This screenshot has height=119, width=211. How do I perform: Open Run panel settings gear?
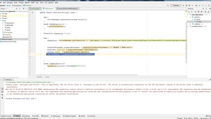pos(210,80)
